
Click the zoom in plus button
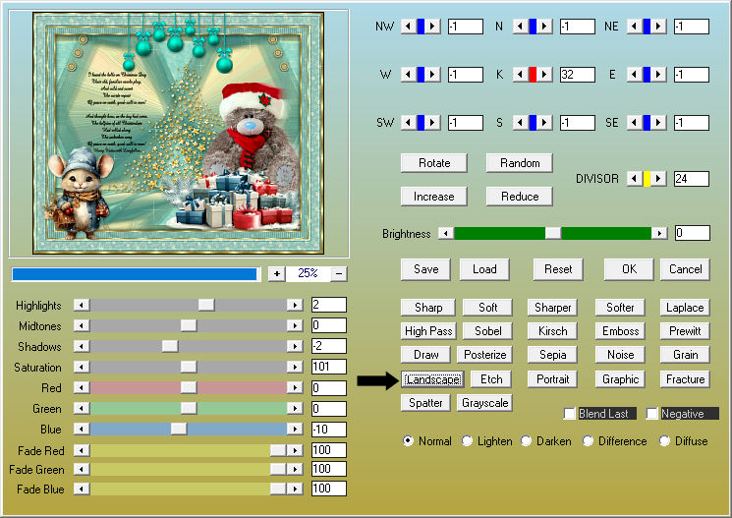pyautogui.click(x=277, y=273)
